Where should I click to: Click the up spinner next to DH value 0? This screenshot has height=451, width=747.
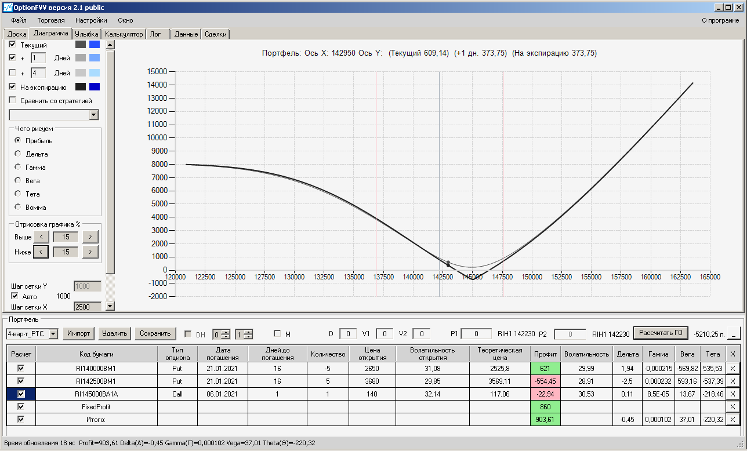[x=226, y=331]
